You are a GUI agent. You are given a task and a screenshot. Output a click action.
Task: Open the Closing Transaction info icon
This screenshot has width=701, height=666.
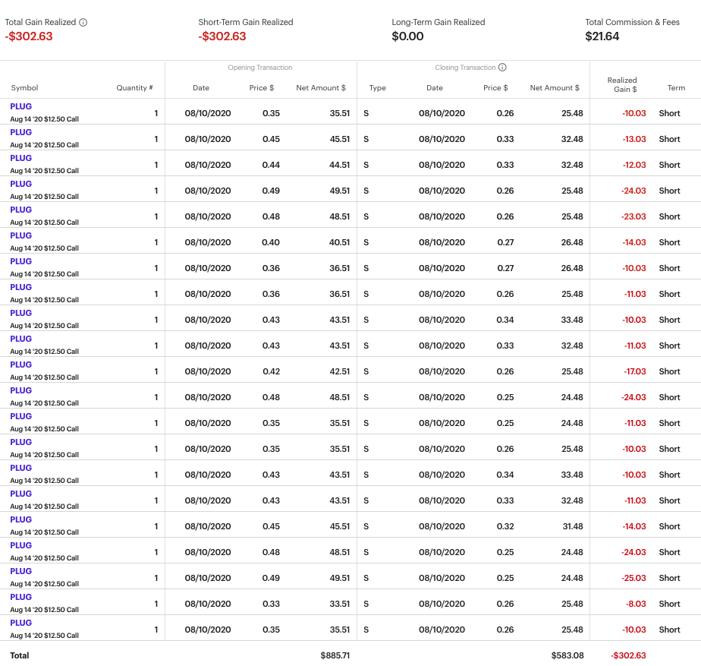502,68
